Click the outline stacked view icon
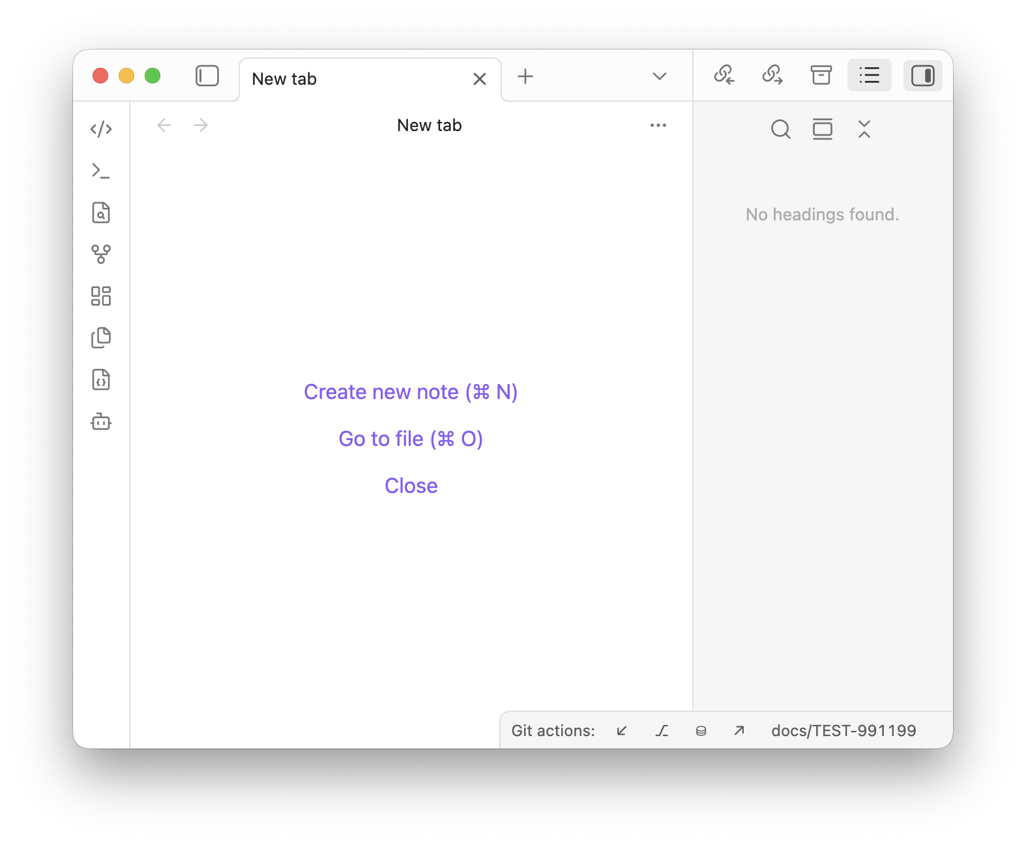This screenshot has width=1026, height=845. [823, 129]
